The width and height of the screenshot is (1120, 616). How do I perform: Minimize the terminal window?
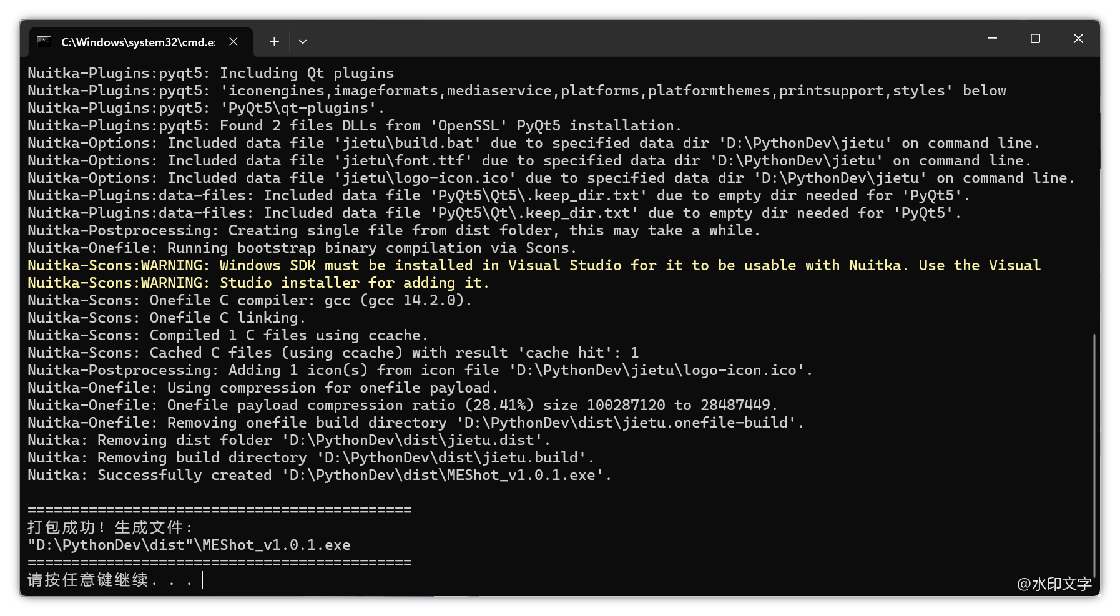coord(992,39)
